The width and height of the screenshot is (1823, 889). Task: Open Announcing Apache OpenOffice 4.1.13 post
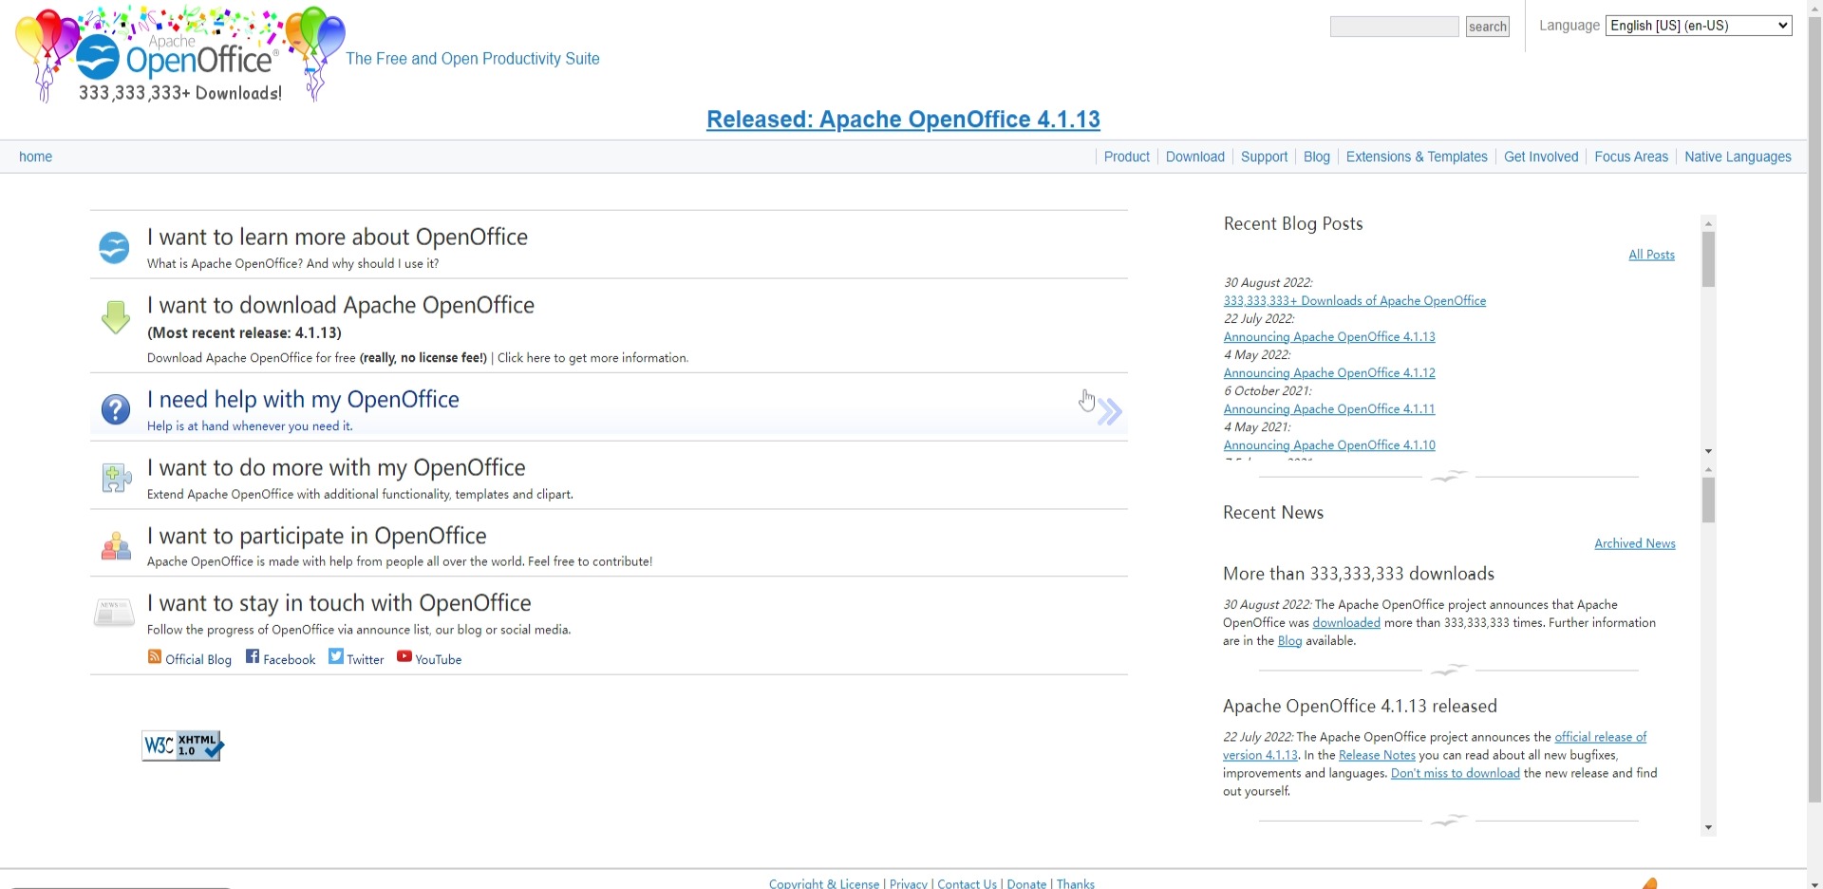click(x=1329, y=337)
